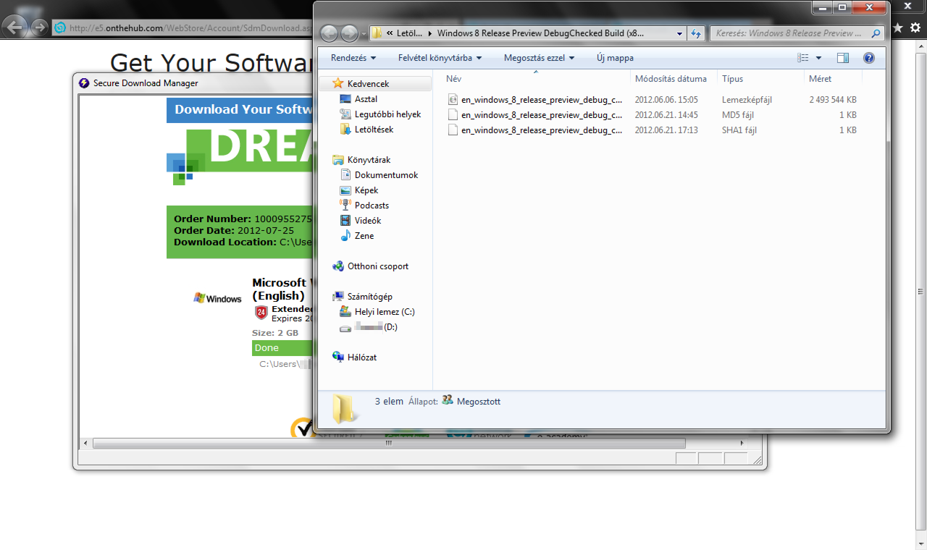Click the disc image file icon
Viewport: 927px width, 550px height.
[x=453, y=100]
